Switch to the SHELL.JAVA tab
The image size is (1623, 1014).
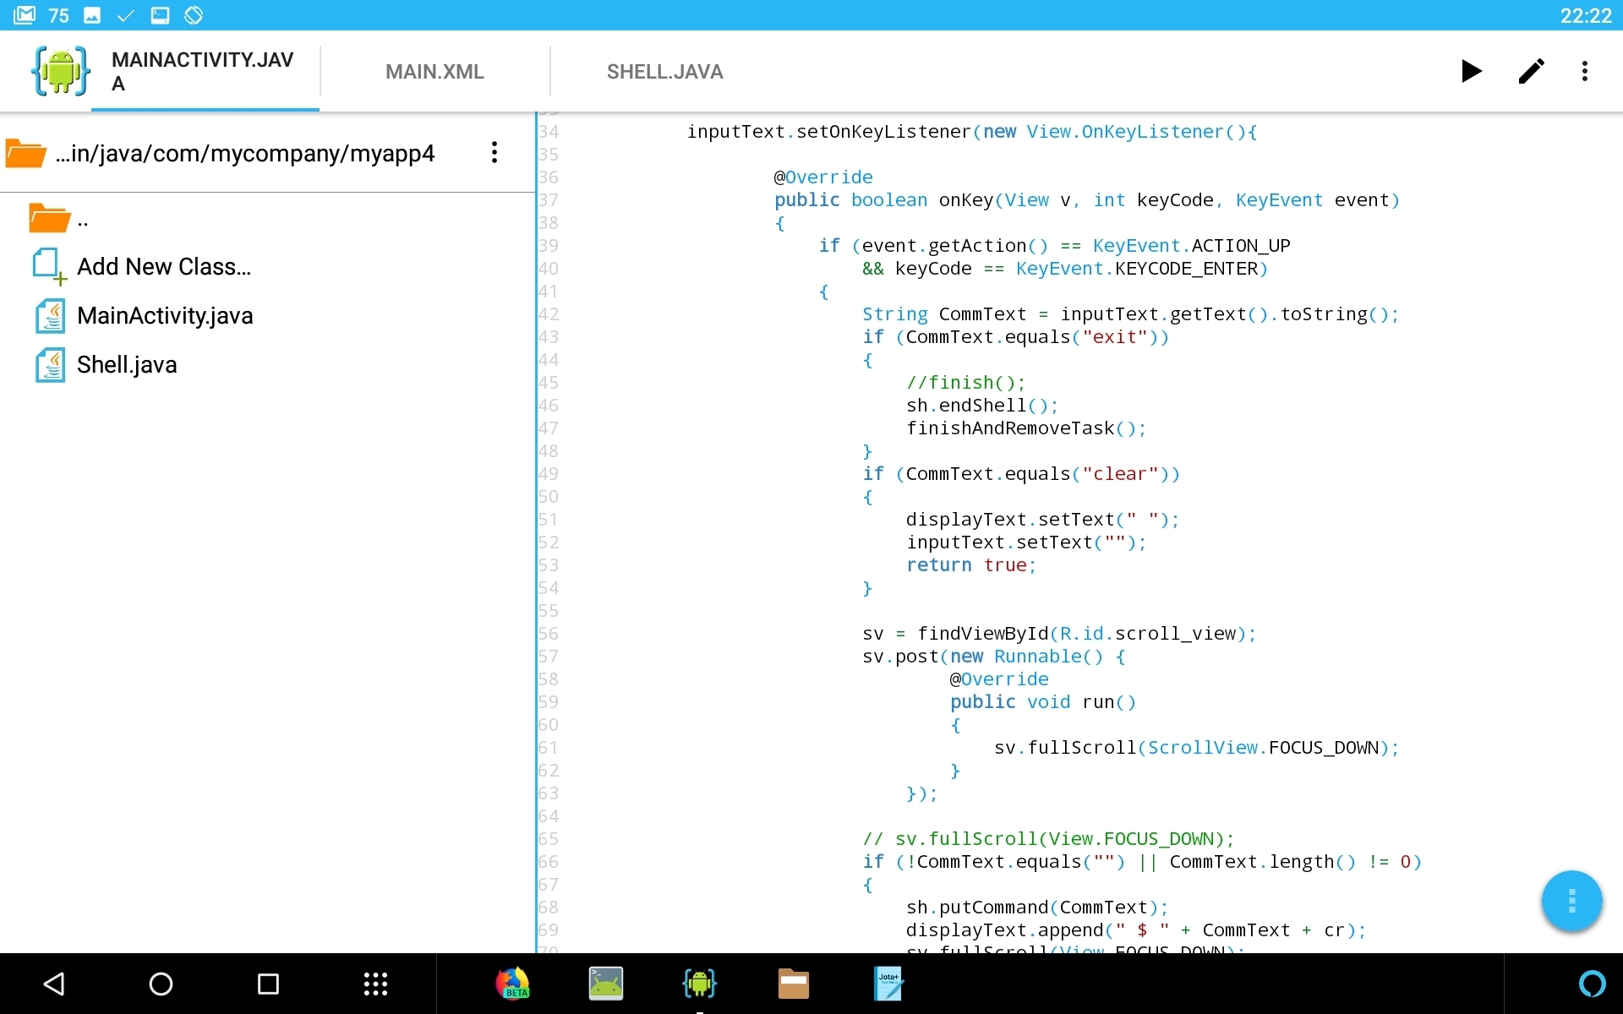coord(664,72)
